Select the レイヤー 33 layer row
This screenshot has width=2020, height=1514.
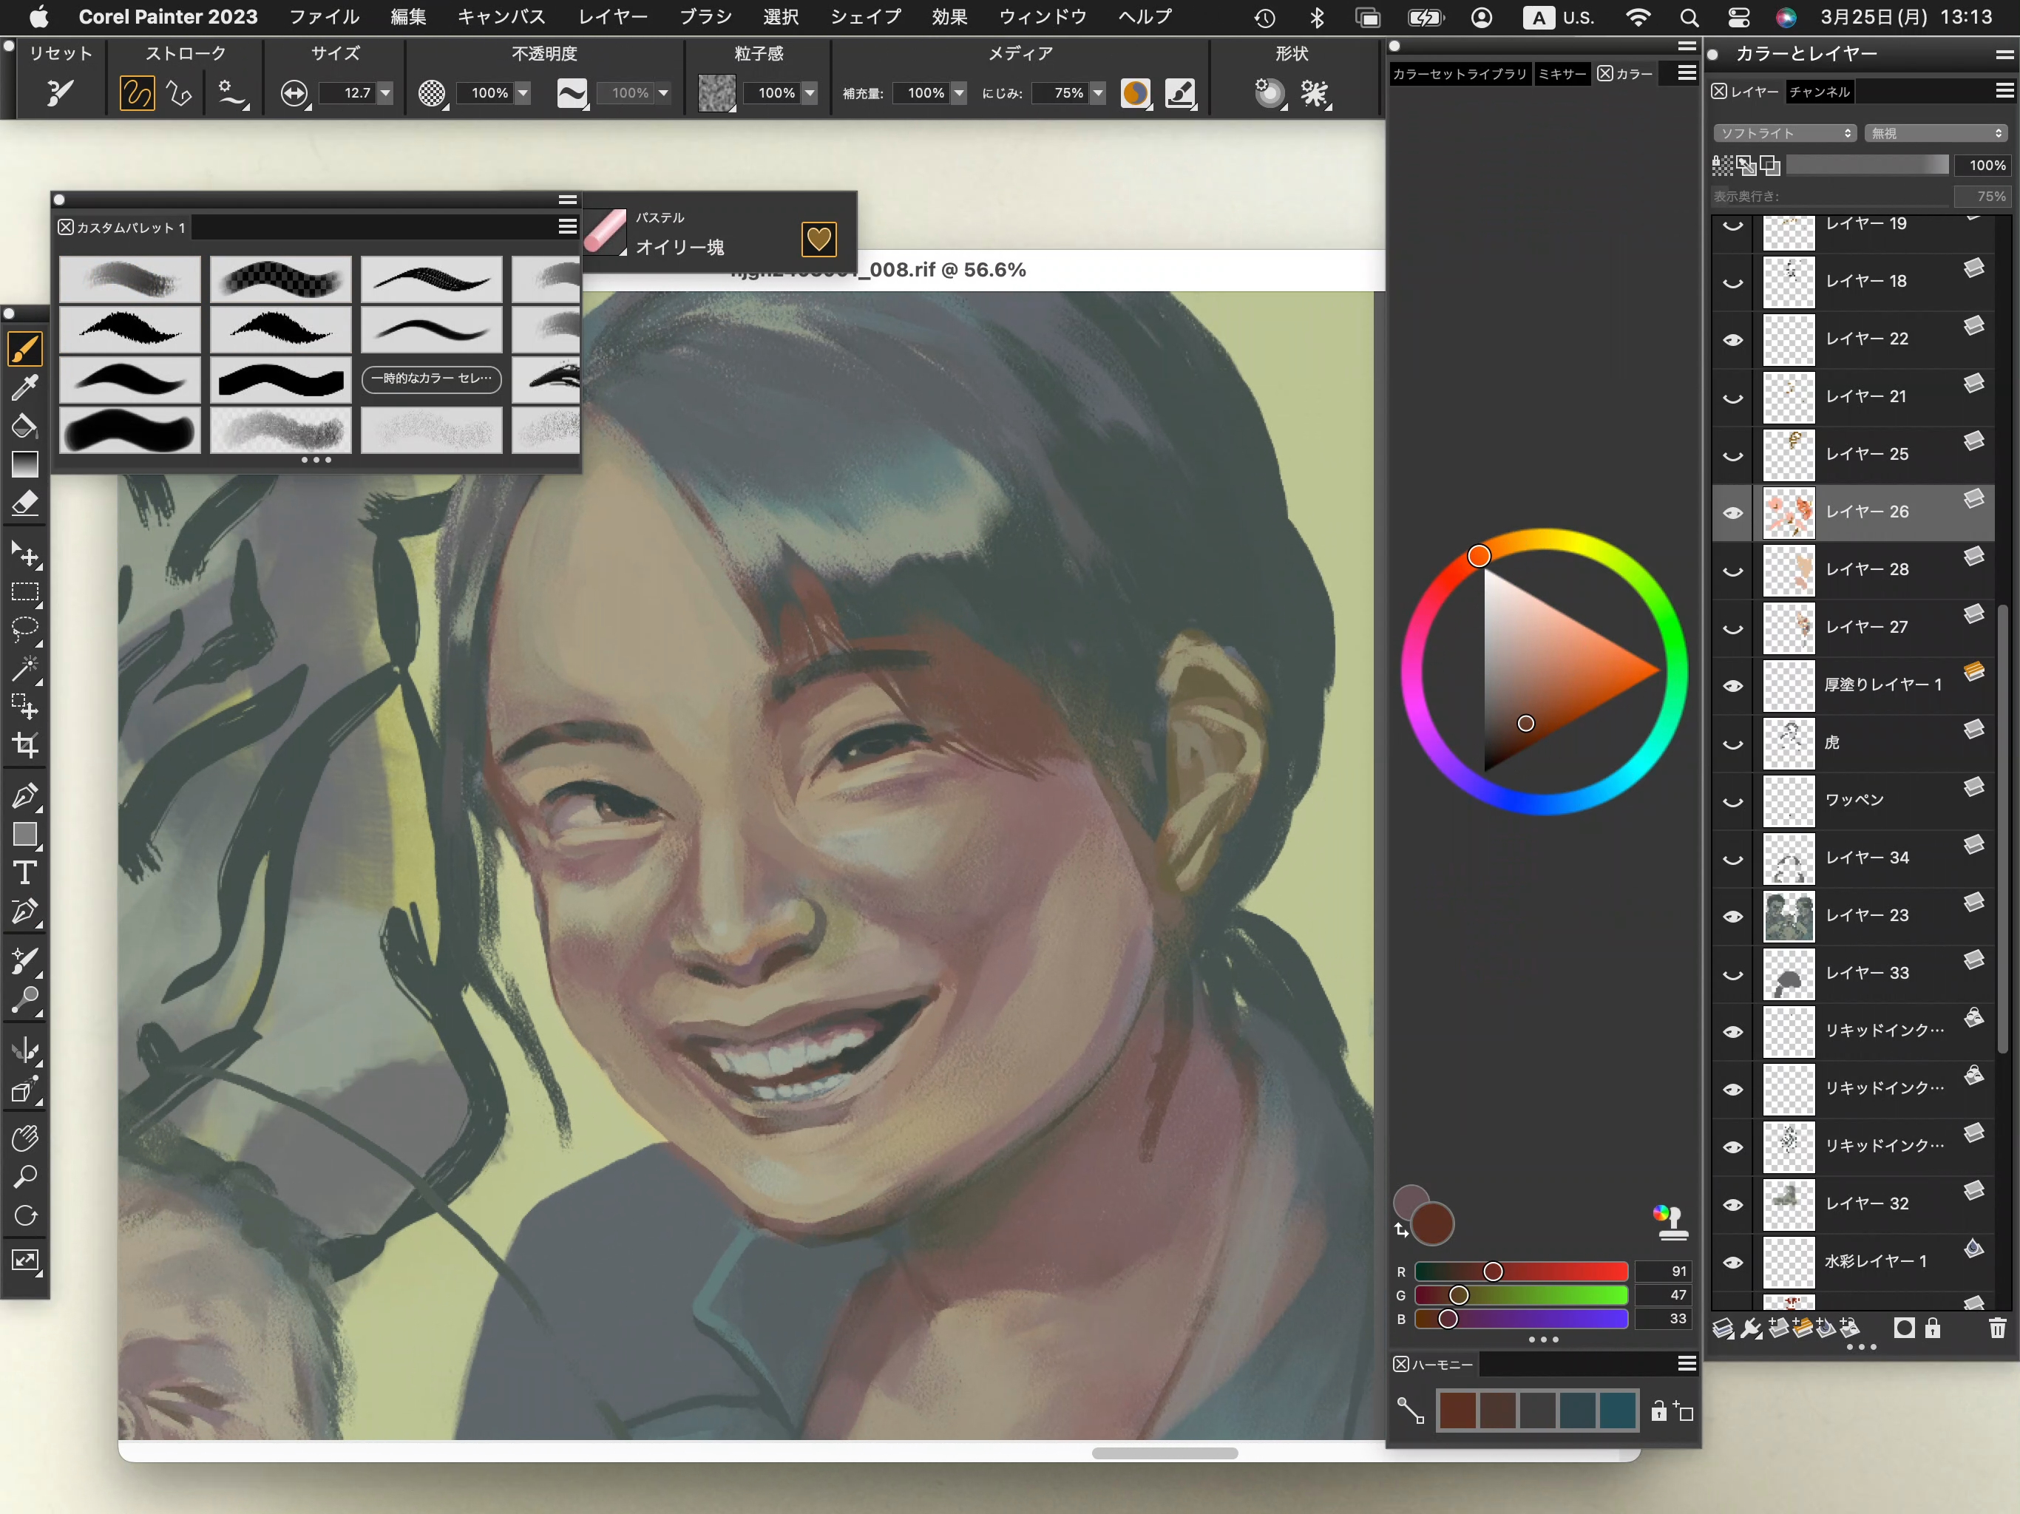[1852, 974]
